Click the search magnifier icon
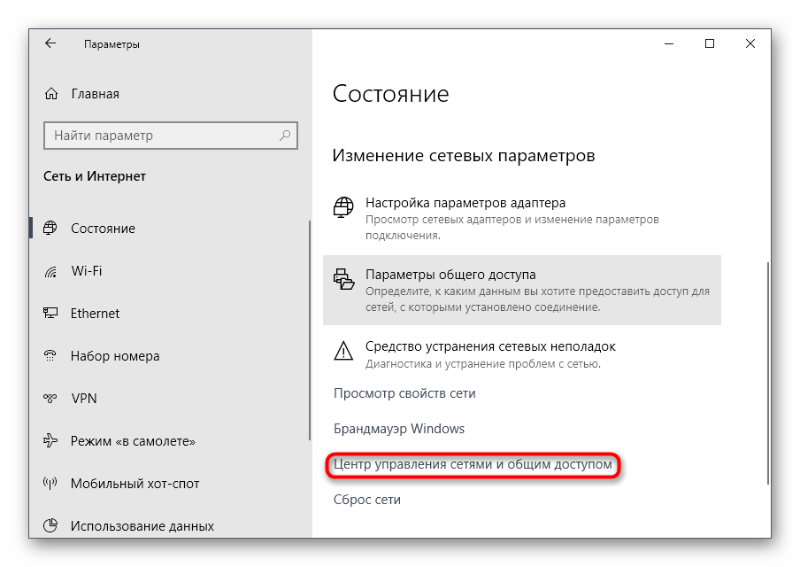This screenshot has height=567, width=800. pyautogui.click(x=285, y=136)
